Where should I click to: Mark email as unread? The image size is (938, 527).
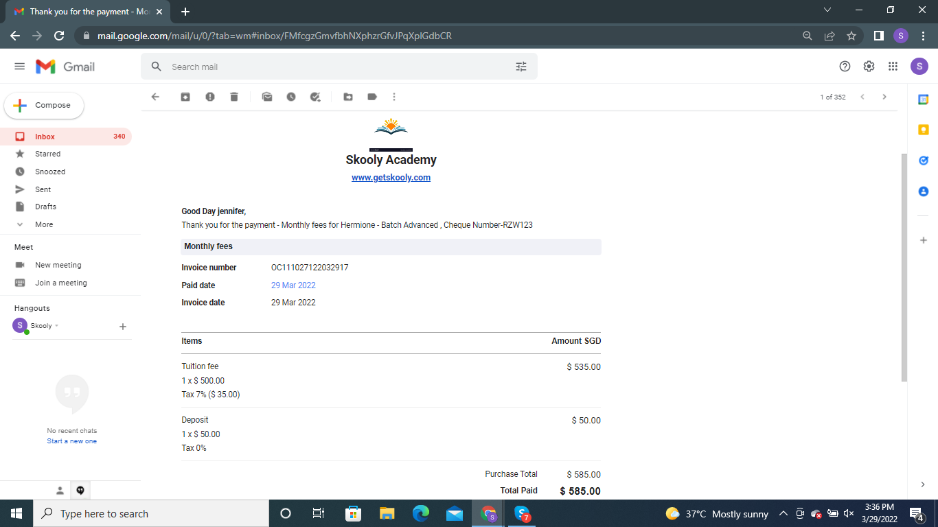(x=267, y=97)
